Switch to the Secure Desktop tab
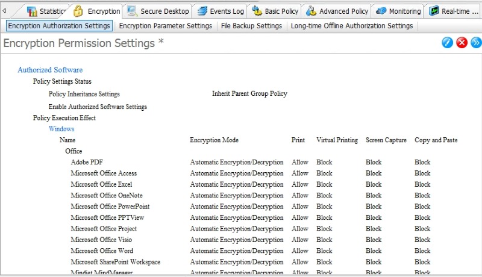 158,11
